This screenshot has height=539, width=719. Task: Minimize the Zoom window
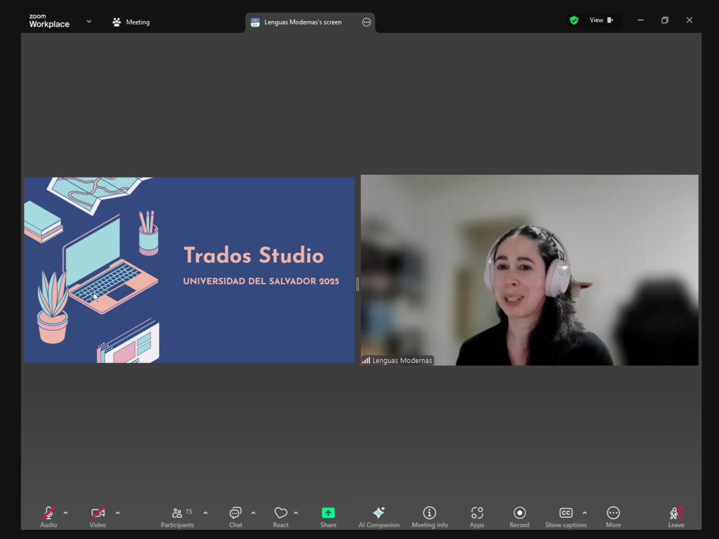point(640,20)
